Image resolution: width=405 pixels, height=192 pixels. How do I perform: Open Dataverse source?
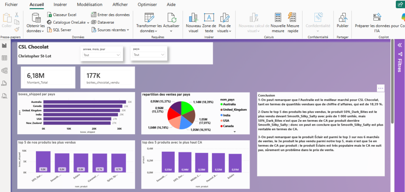102,23
